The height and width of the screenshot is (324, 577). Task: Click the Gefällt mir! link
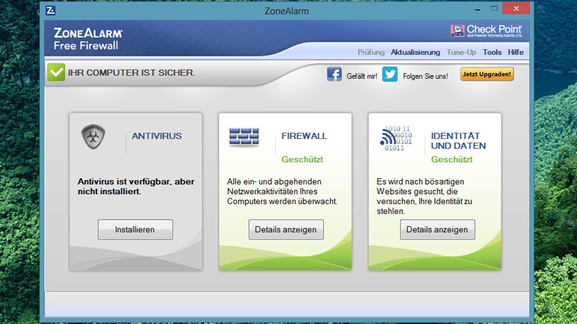click(362, 76)
